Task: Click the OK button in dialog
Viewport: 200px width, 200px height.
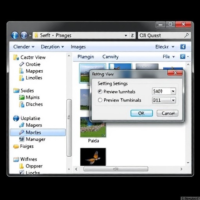Action: [142, 113]
